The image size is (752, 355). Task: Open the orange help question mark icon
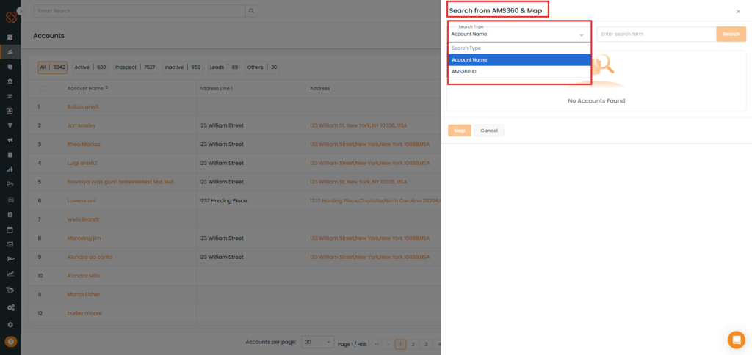[10, 342]
